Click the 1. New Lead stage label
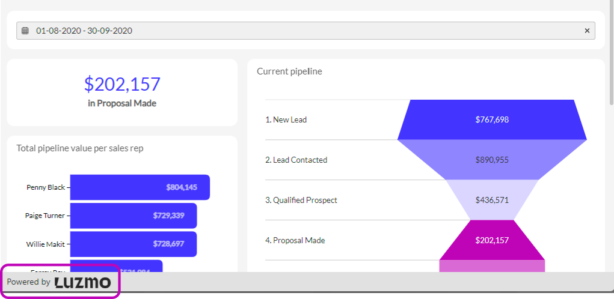 286,119
